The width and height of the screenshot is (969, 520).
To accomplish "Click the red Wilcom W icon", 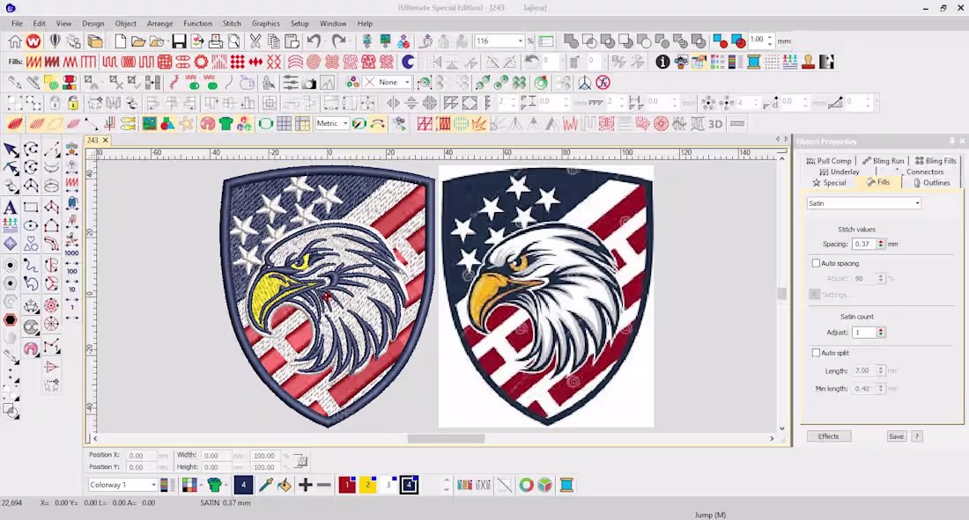I will click(33, 41).
